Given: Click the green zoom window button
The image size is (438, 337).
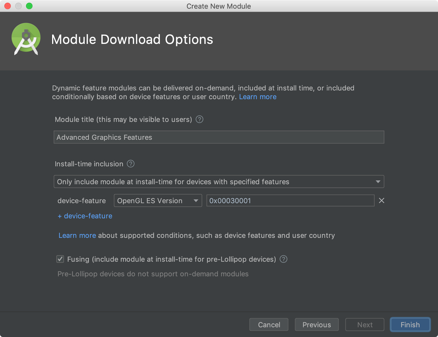Looking at the screenshot, I should click(x=29, y=6).
